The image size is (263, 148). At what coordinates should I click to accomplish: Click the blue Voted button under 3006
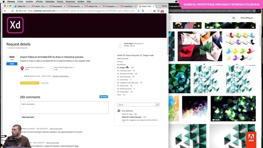(x=12, y=64)
